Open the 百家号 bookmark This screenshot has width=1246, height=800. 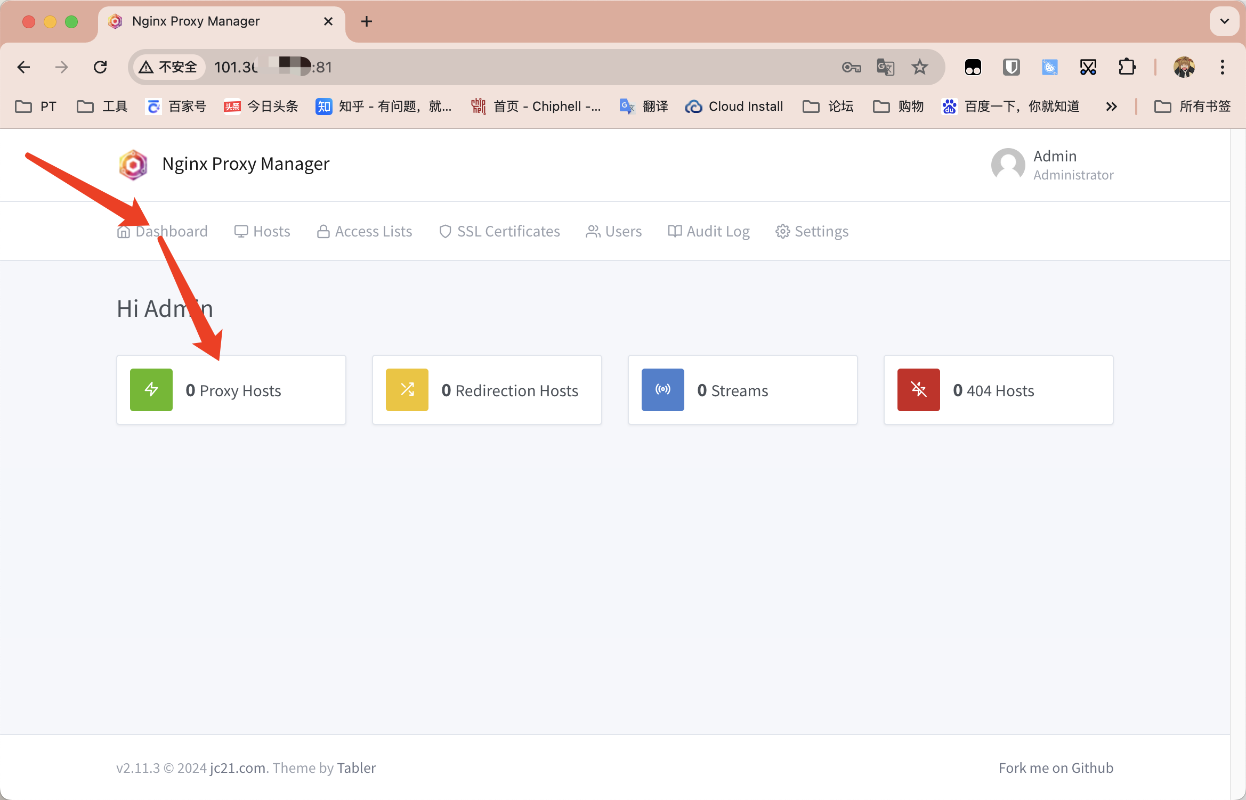click(x=176, y=107)
